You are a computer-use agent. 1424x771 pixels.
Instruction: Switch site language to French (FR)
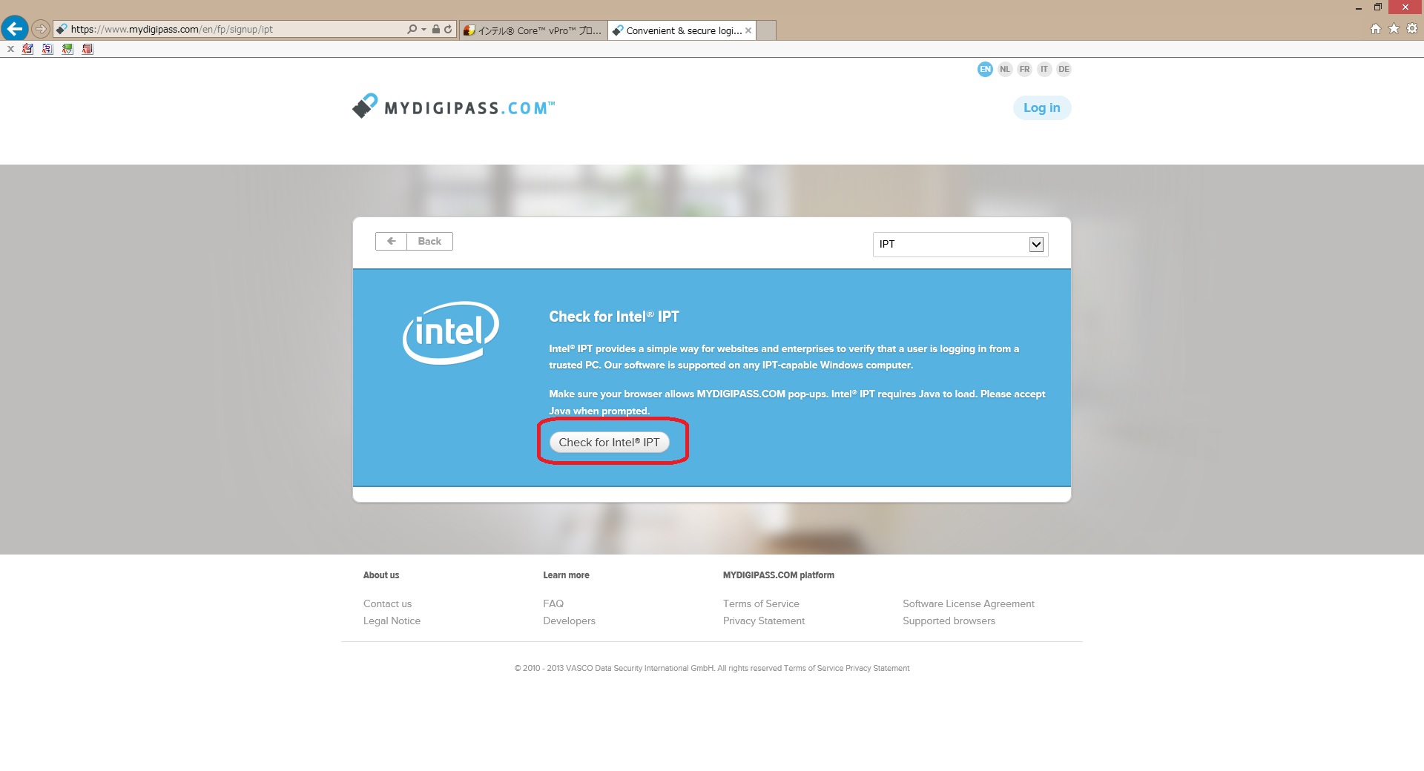(x=1024, y=69)
